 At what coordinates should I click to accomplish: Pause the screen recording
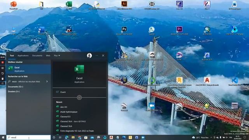click(x=3, y=68)
